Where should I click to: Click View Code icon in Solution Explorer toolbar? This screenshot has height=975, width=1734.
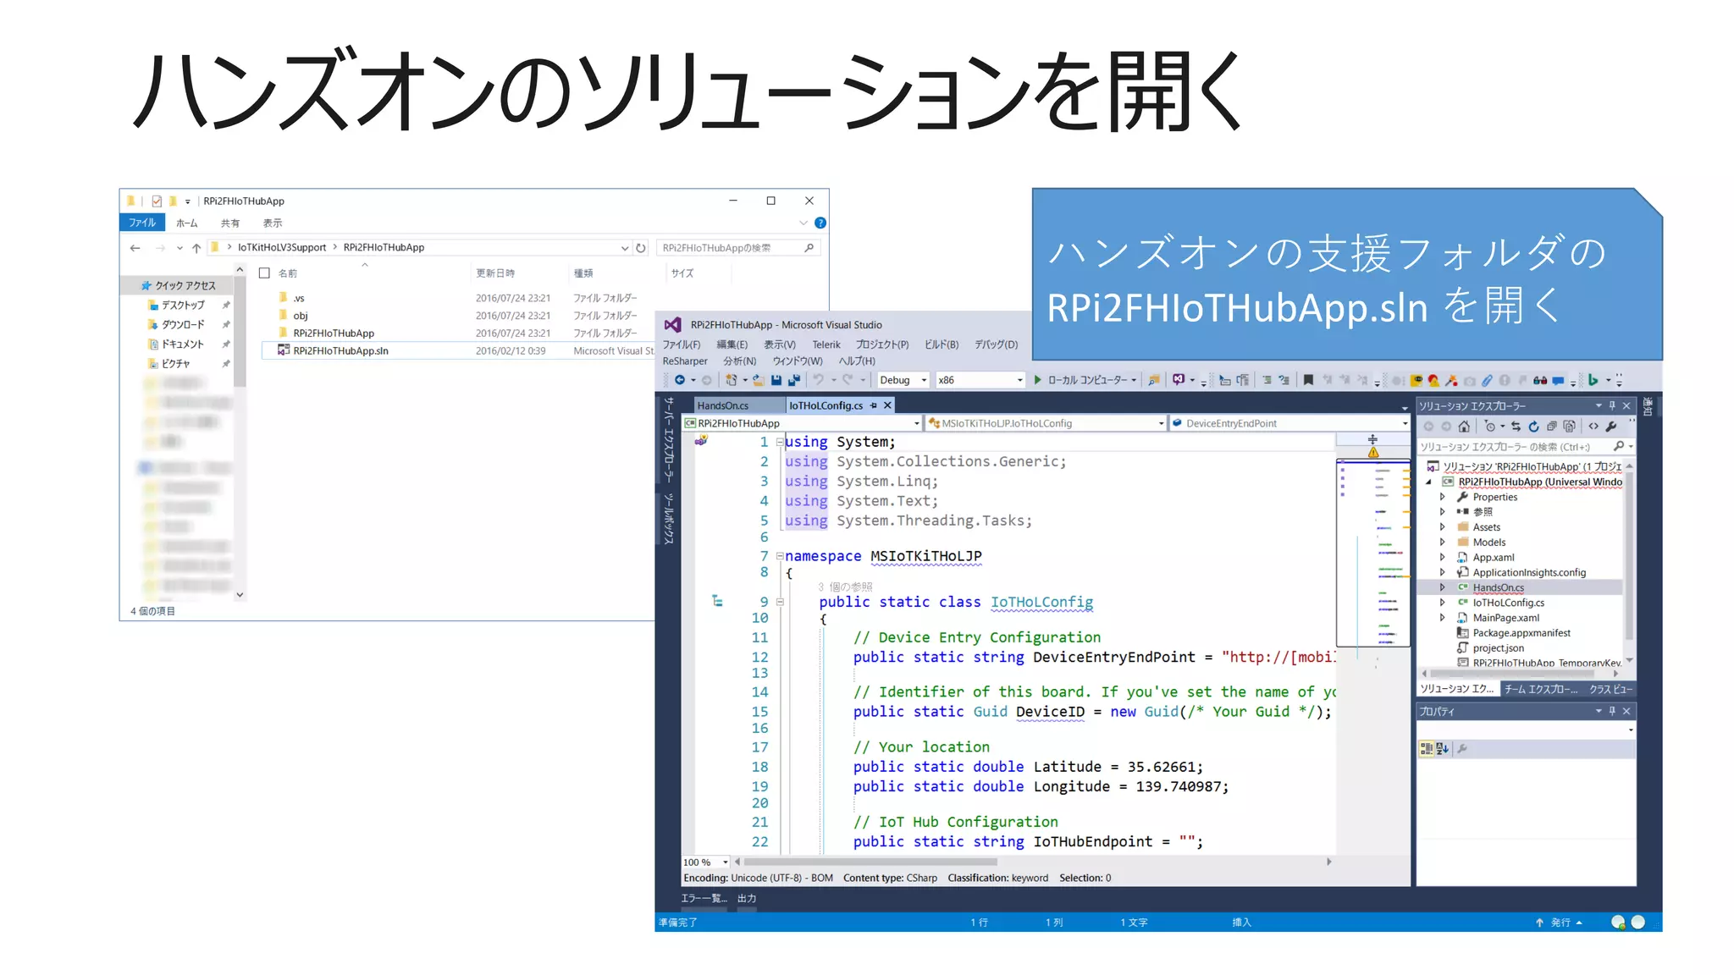(1593, 427)
